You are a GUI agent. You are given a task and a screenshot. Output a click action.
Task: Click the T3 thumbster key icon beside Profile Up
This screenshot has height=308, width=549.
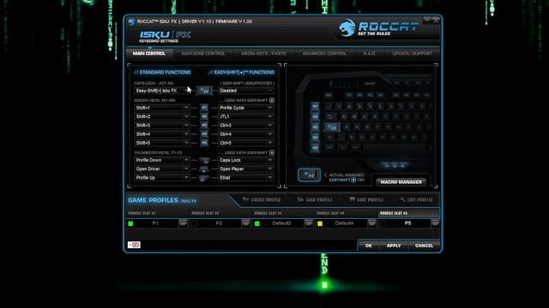click(204, 178)
